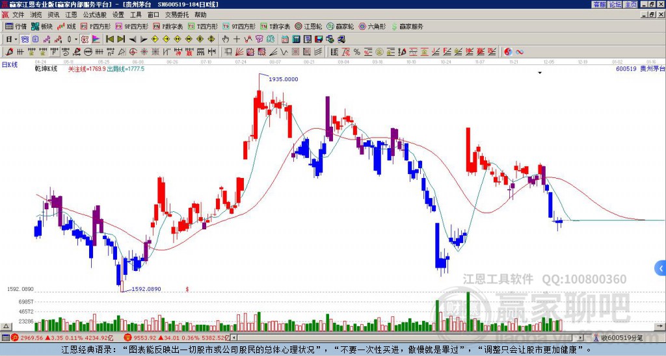The image size is (666, 356).
Task: Open the 行情 market quotes view
Action: 16,26
